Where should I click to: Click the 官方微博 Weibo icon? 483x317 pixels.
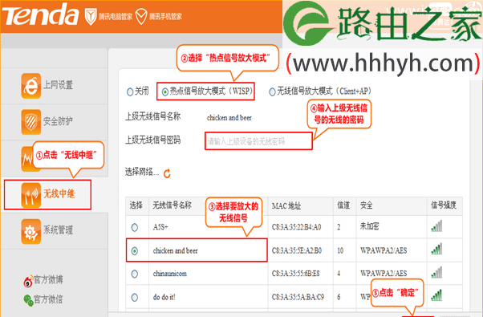pos(28,281)
